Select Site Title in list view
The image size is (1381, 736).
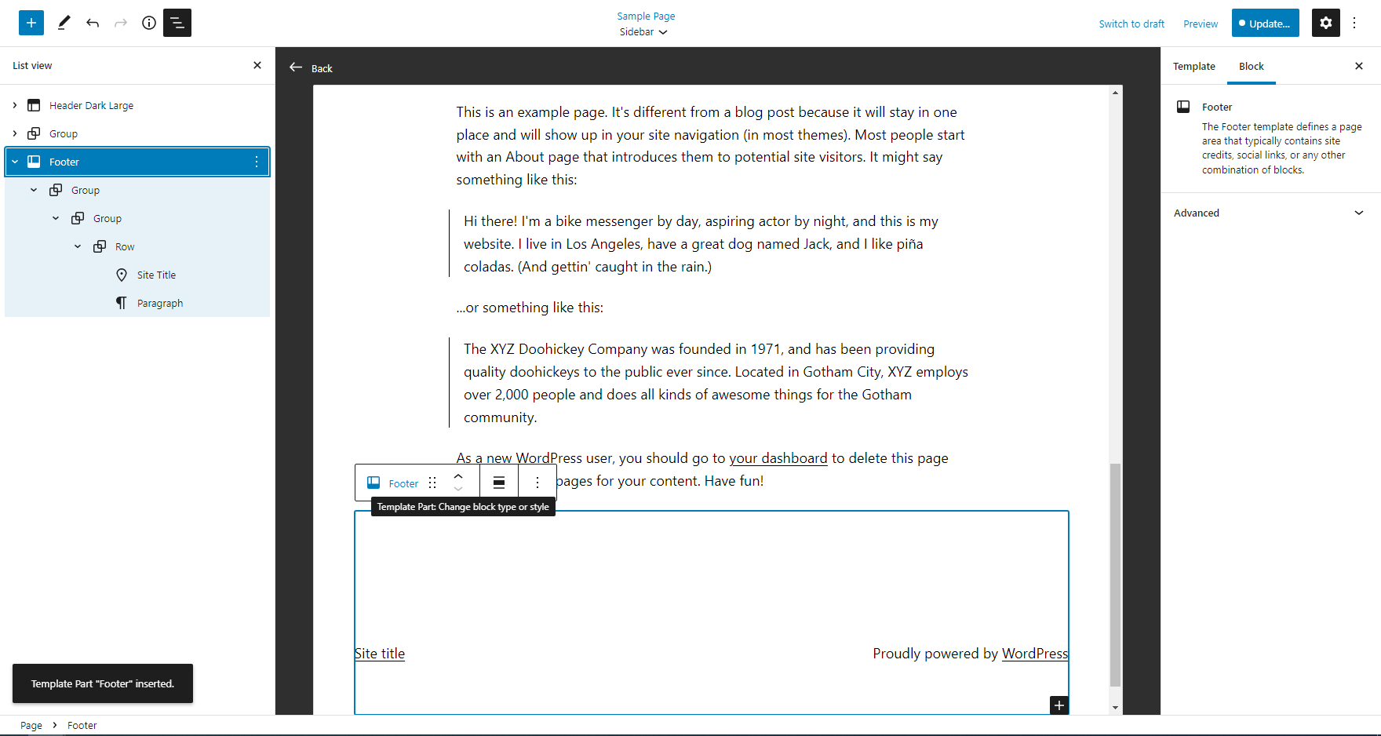click(x=156, y=275)
